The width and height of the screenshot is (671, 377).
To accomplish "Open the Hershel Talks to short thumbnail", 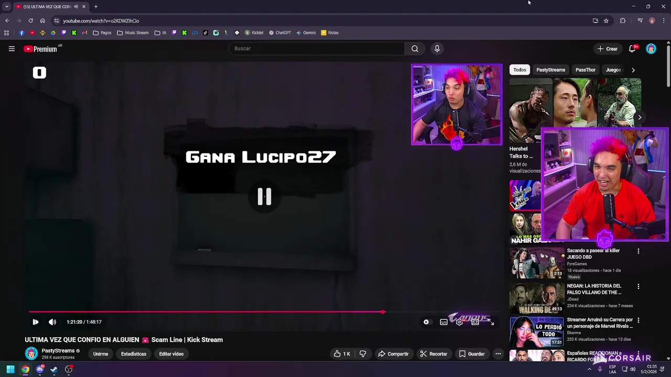I will pyautogui.click(x=531, y=110).
